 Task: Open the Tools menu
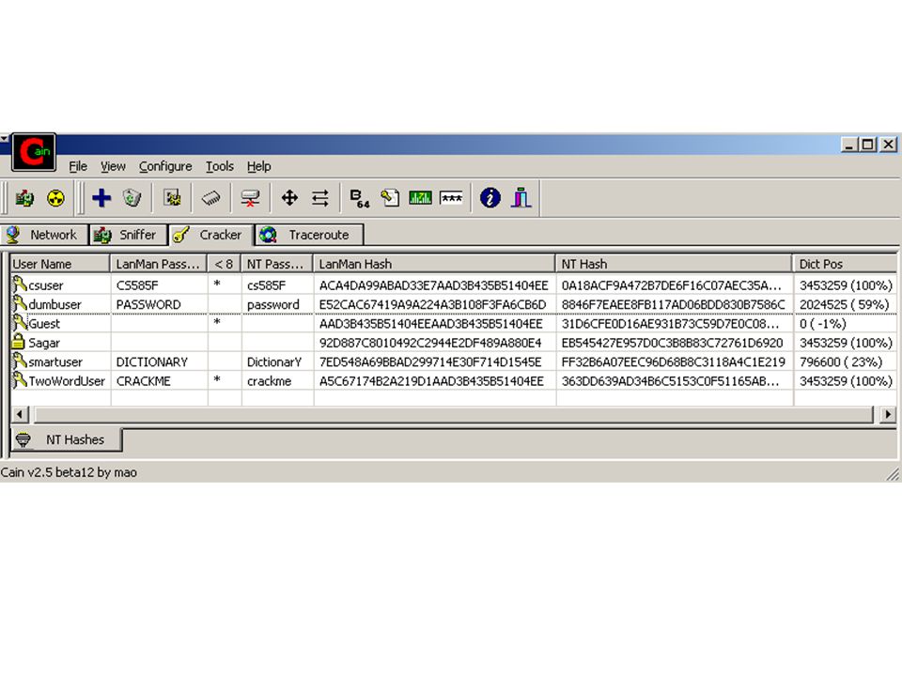[x=220, y=167]
